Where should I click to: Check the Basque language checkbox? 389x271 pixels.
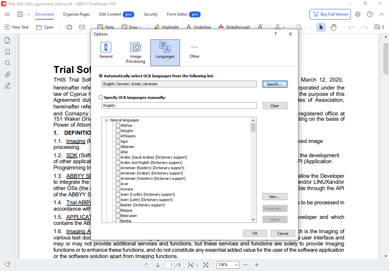point(118,210)
